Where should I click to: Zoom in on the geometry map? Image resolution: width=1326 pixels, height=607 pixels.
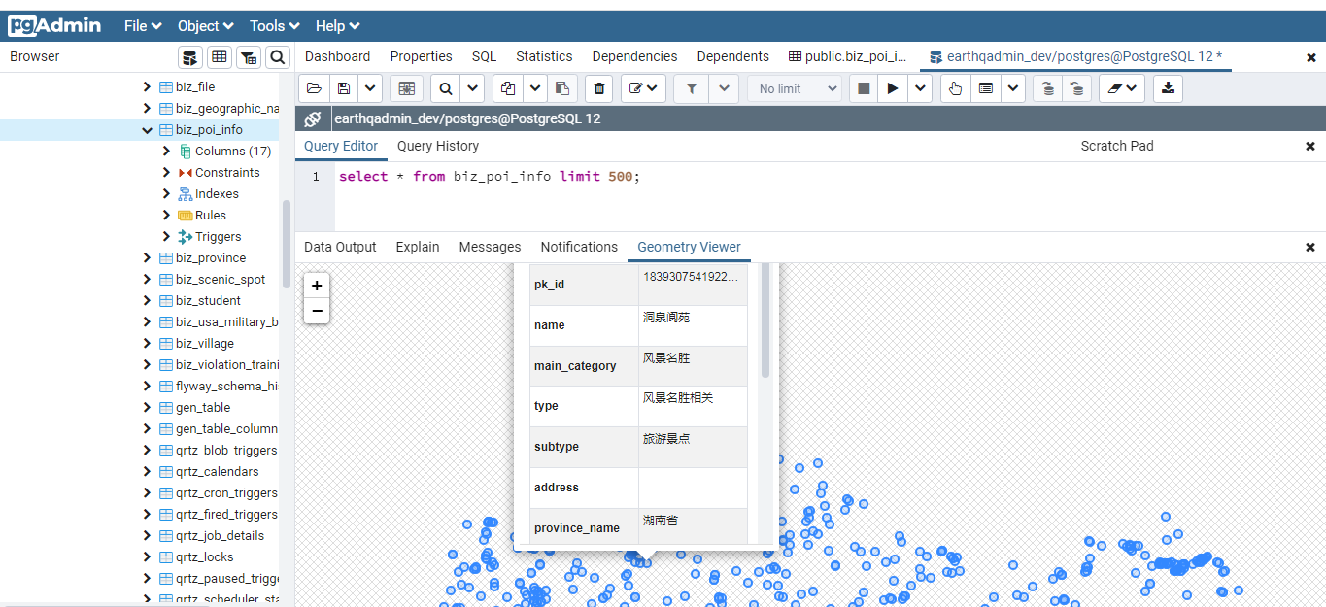click(x=317, y=286)
